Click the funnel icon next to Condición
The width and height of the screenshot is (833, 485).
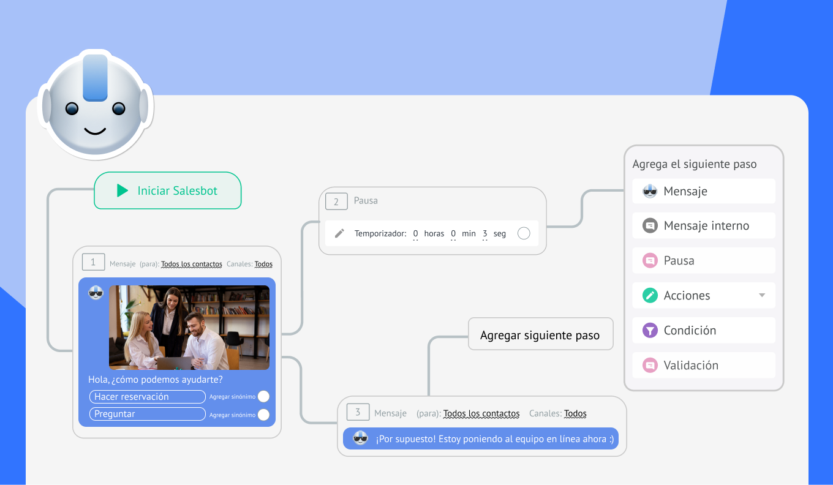650,331
